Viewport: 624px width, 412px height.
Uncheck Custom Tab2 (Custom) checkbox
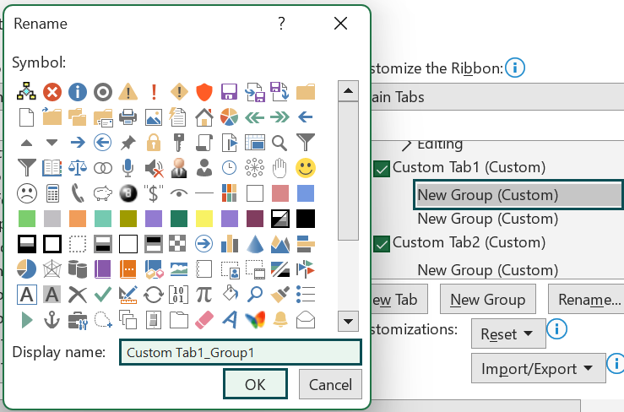[x=382, y=244]
